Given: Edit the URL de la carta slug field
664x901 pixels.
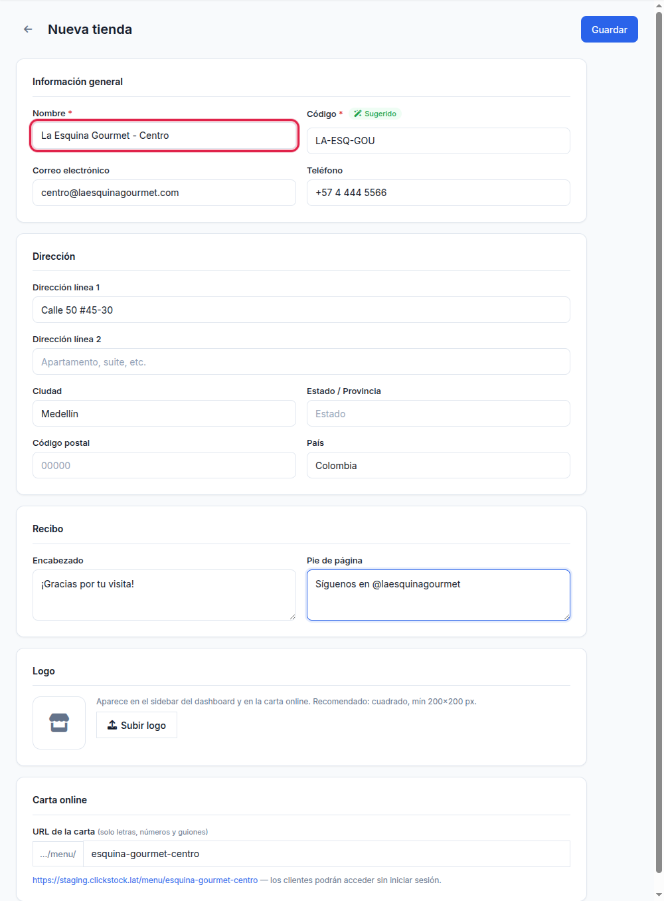Looking at the screenshot, I should (x=327, y=854).
